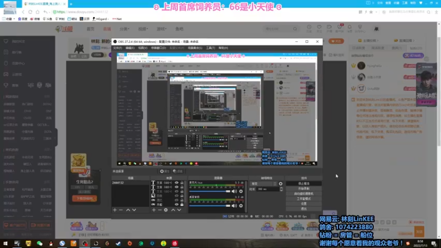Toggle visibility of topmost 文本 (GDI+) source
The image size is (441, 248).
(x=176, y=183)
